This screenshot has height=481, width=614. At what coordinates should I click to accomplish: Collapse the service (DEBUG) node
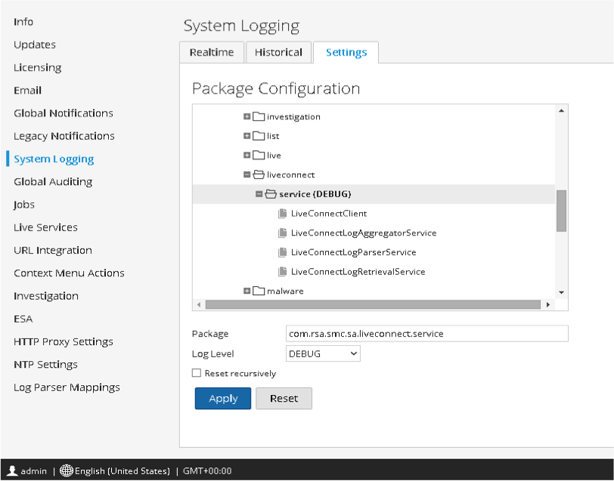point(259,195)
